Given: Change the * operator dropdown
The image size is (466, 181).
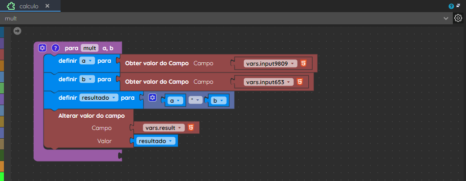Looking at the screenshot, I should 195,100.
